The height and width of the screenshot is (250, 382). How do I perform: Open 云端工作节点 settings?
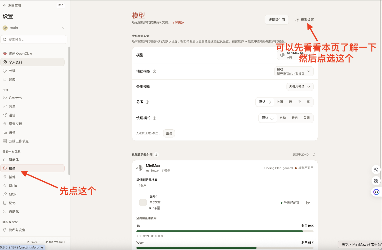(x=32, y=141)
